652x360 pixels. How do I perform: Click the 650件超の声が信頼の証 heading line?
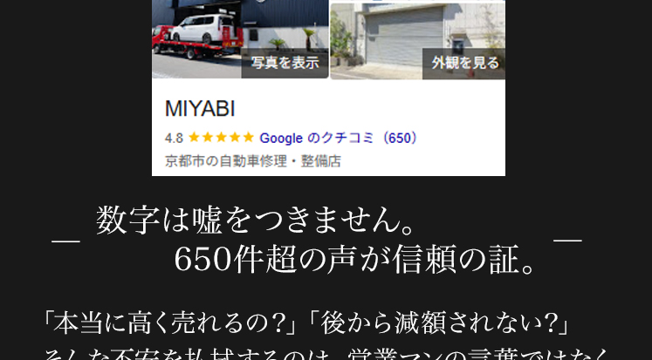click(353, 260)
